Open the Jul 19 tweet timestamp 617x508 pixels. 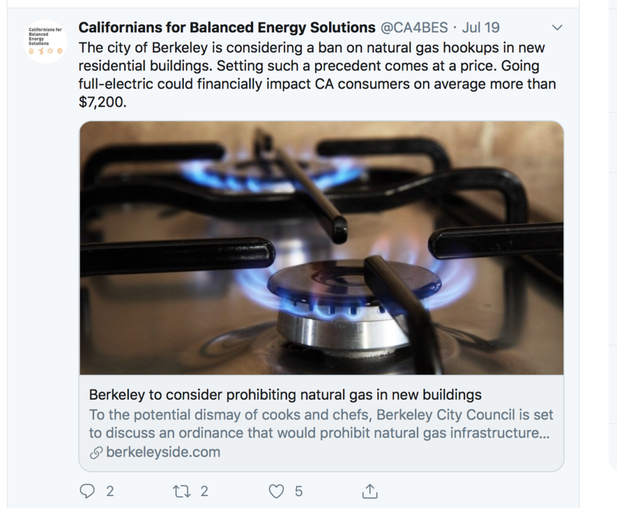(480, 28)
